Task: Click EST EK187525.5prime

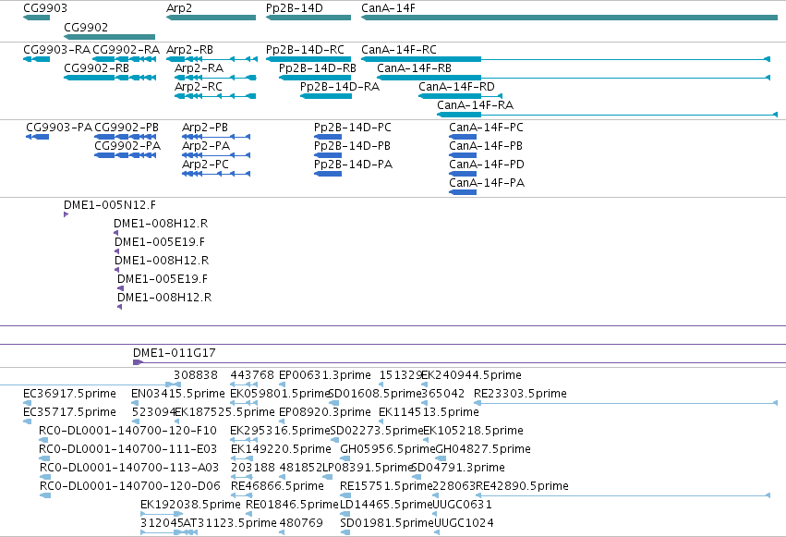Action: coord(177,421)
